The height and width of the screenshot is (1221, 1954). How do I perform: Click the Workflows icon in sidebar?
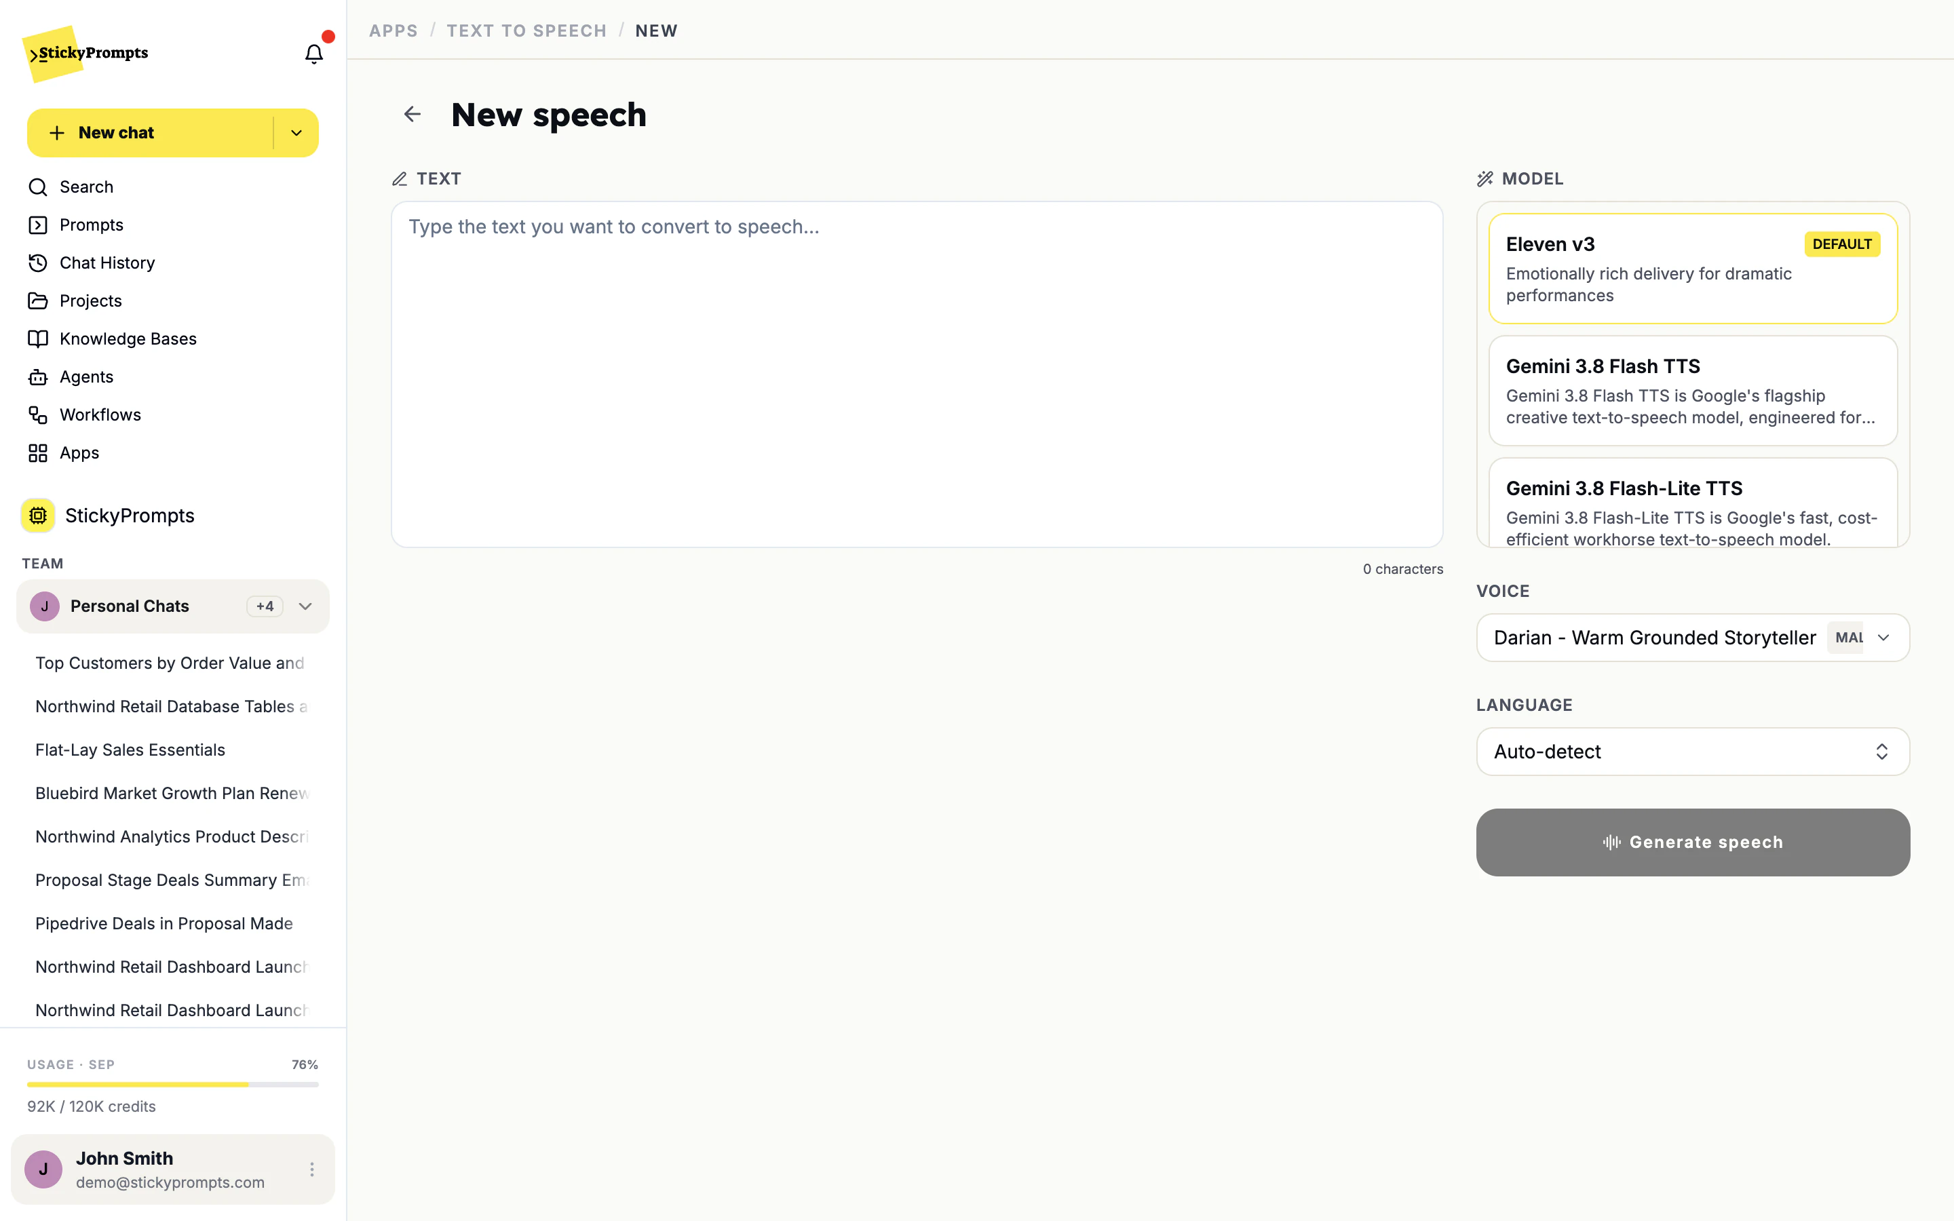38,415
